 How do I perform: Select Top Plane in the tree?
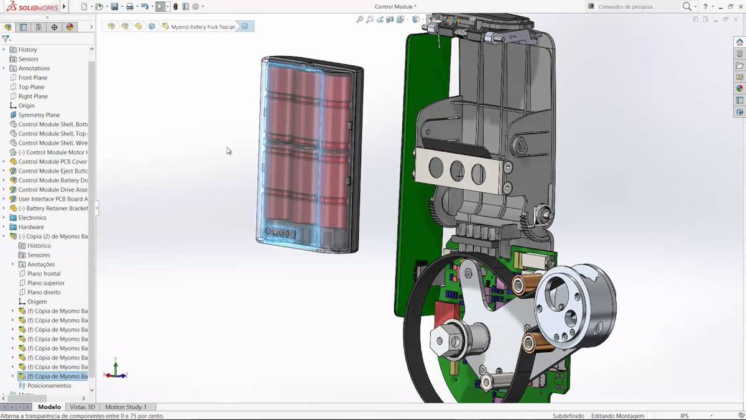[31, 87]
